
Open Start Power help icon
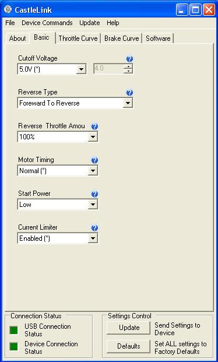[94, 194]
